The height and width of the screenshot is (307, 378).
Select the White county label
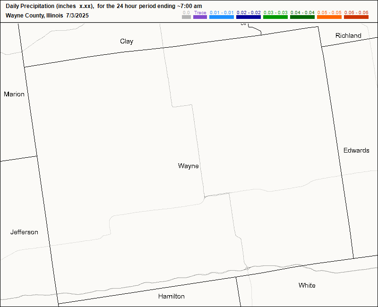pyautogui.click(x=307, y=285)
